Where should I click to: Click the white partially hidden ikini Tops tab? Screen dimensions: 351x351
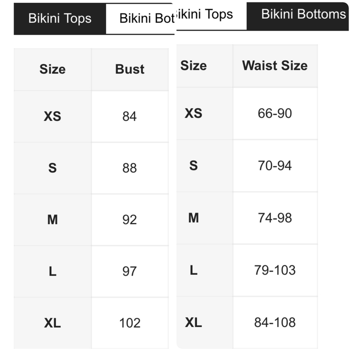(x=208, y=15)
